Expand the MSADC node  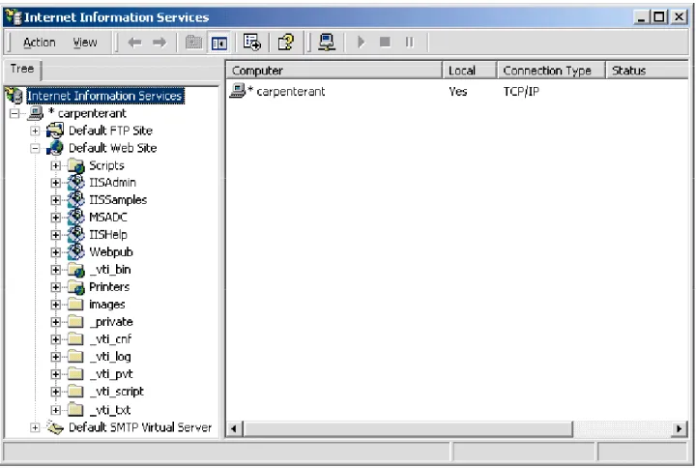pos(55,218)
